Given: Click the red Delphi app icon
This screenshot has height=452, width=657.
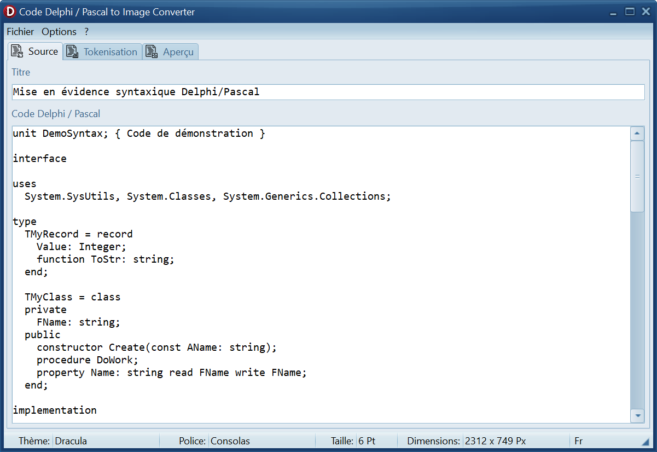Looking at the screenshot, I should point(10,11).
